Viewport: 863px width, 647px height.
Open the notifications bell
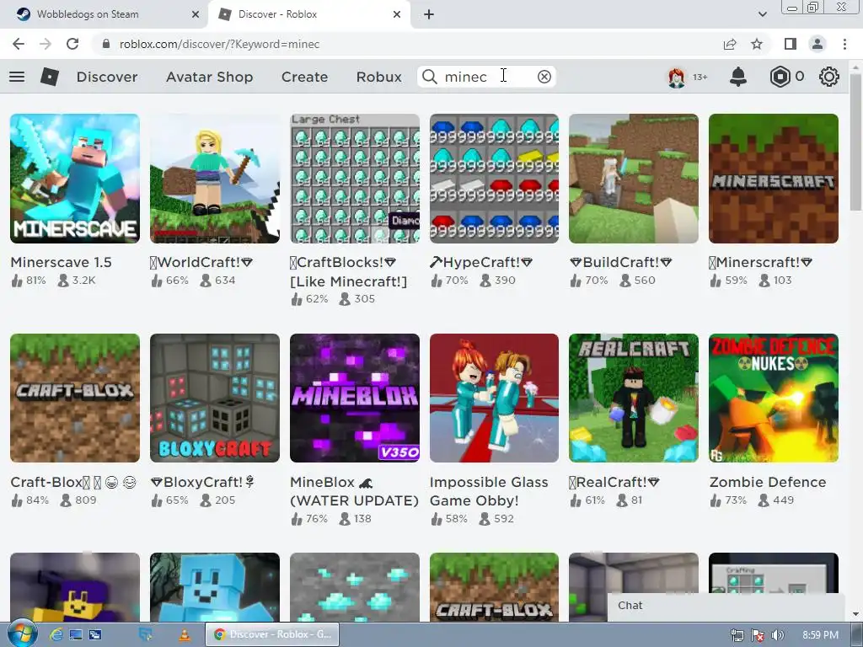(738, 77)
